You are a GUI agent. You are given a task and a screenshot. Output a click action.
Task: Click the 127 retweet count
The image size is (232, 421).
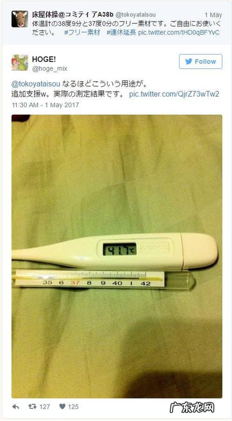tap(45, 407)
